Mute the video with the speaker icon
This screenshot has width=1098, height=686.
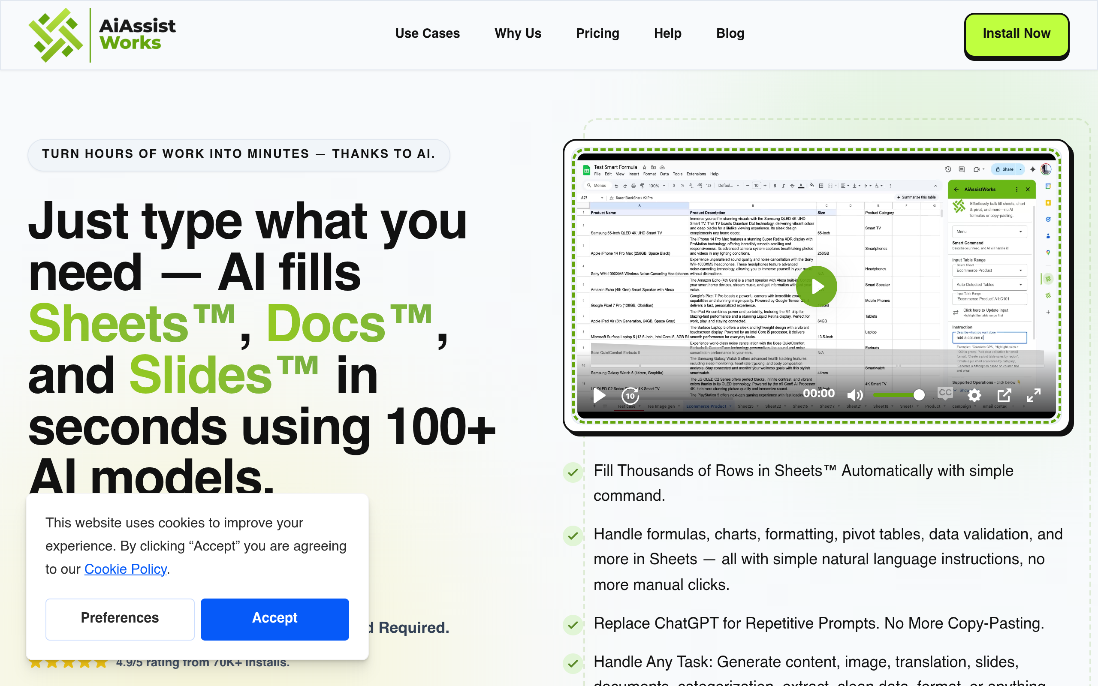tap(854, 395)
